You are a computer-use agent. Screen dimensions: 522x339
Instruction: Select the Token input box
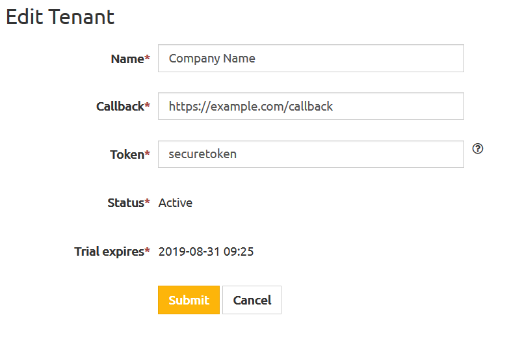coord(311,154)
